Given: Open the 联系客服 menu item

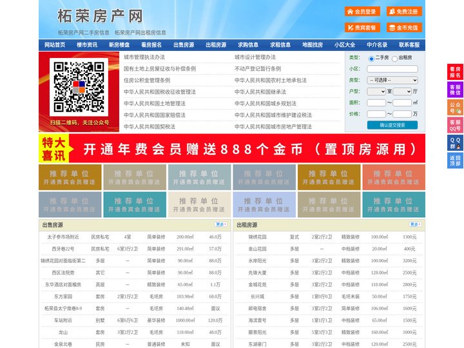Looking at the screenshot, I should tap(409, 45).
